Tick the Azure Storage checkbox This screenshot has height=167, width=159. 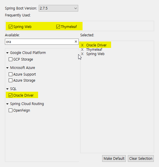(10, 80)
